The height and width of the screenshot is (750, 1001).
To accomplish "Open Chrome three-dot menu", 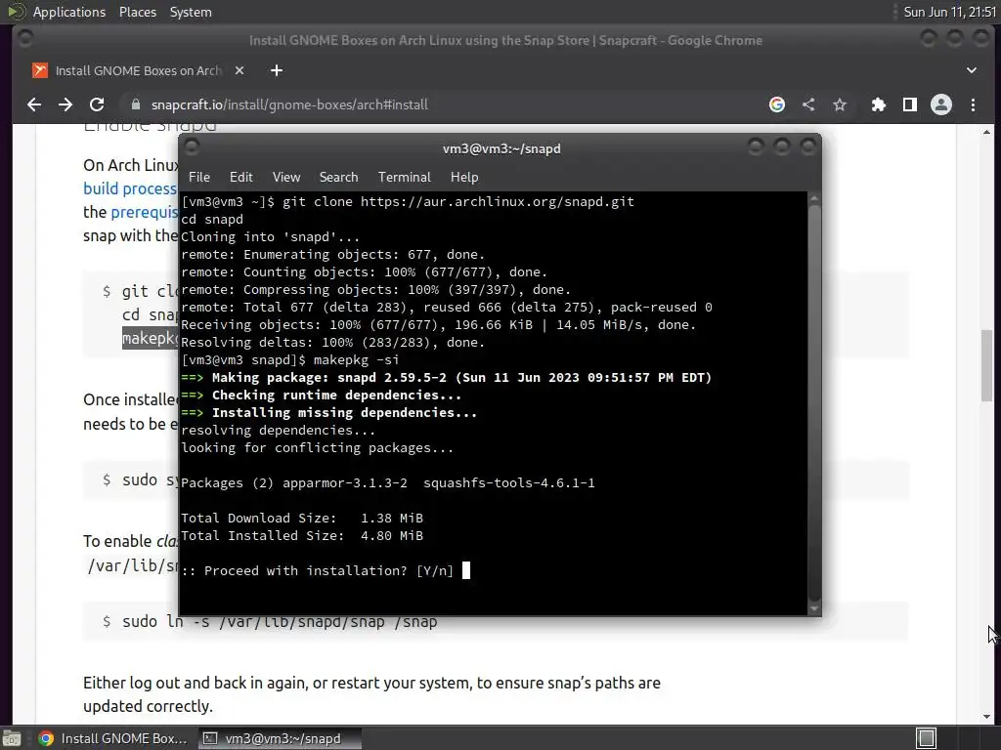I will tap(973, 104).
